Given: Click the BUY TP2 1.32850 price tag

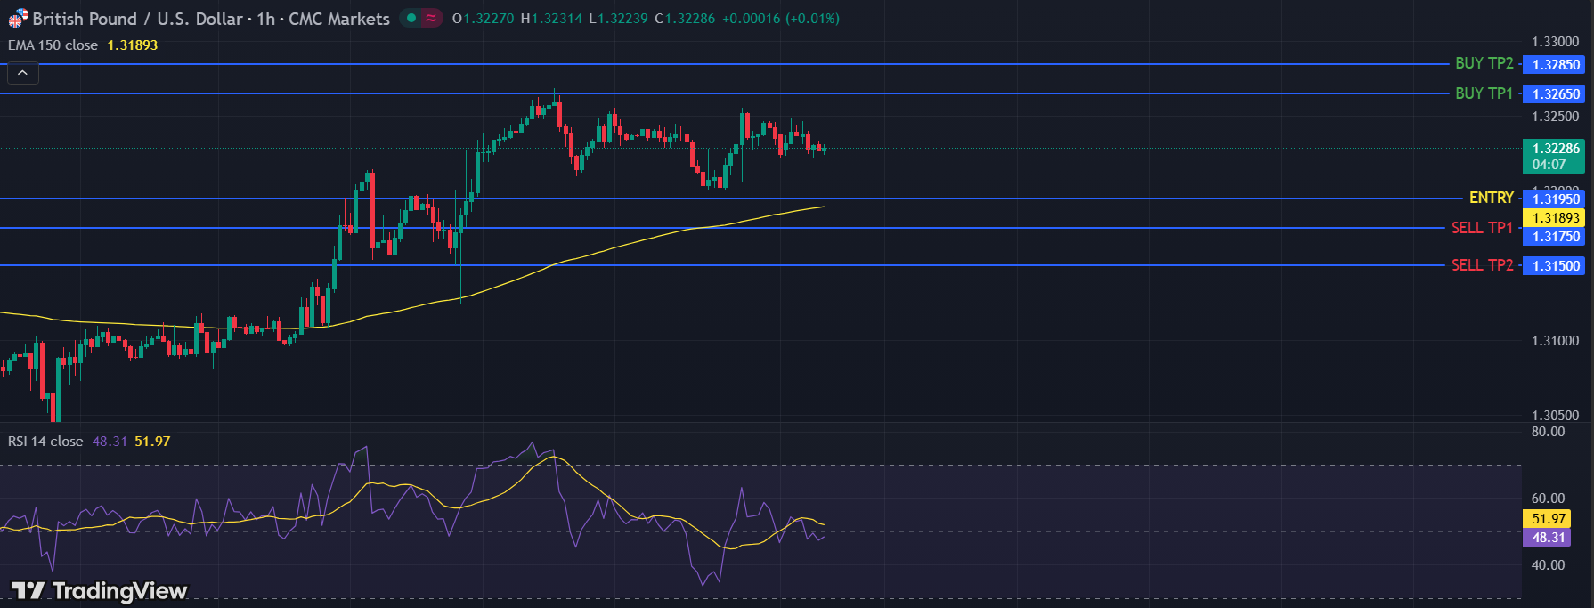Looking at the screenshot, I should point(1555,64).
